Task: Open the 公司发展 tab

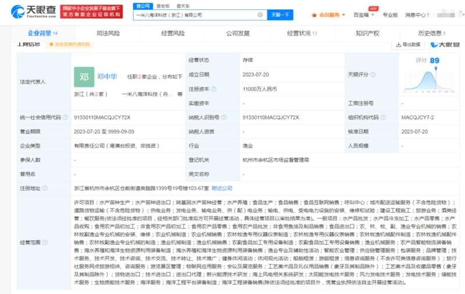Action: [x=238, y=33]
